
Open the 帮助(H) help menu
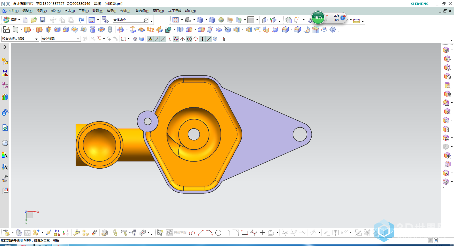pyautogui.click(x=190, y=11)
